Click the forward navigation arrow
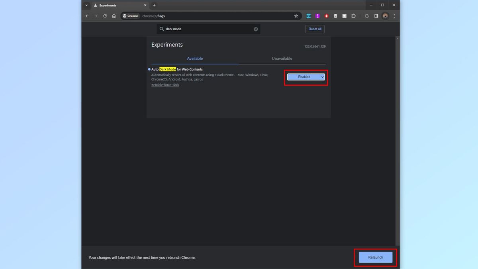 pyautogui.click(x=96, y=16)
